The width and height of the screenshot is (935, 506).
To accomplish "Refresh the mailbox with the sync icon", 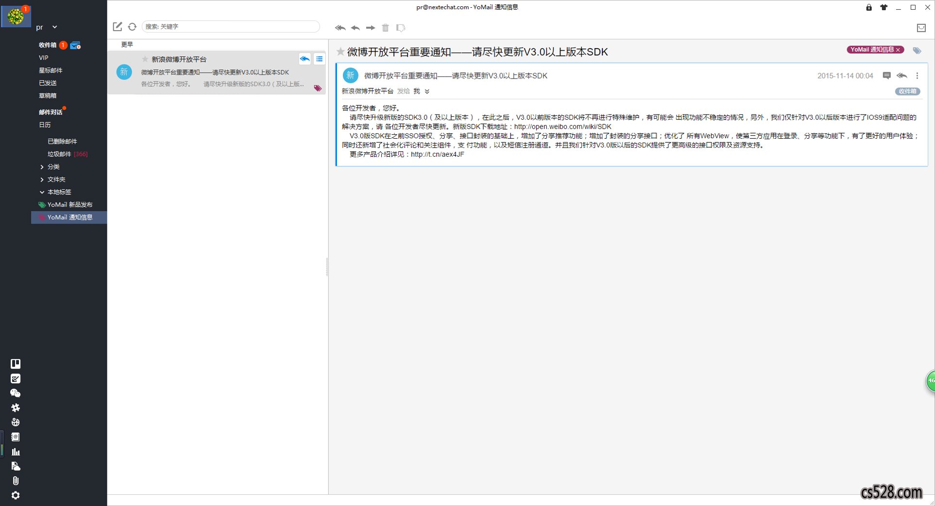I will tap(132, 27).
